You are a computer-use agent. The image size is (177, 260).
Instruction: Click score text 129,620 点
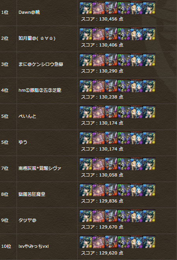111,253
